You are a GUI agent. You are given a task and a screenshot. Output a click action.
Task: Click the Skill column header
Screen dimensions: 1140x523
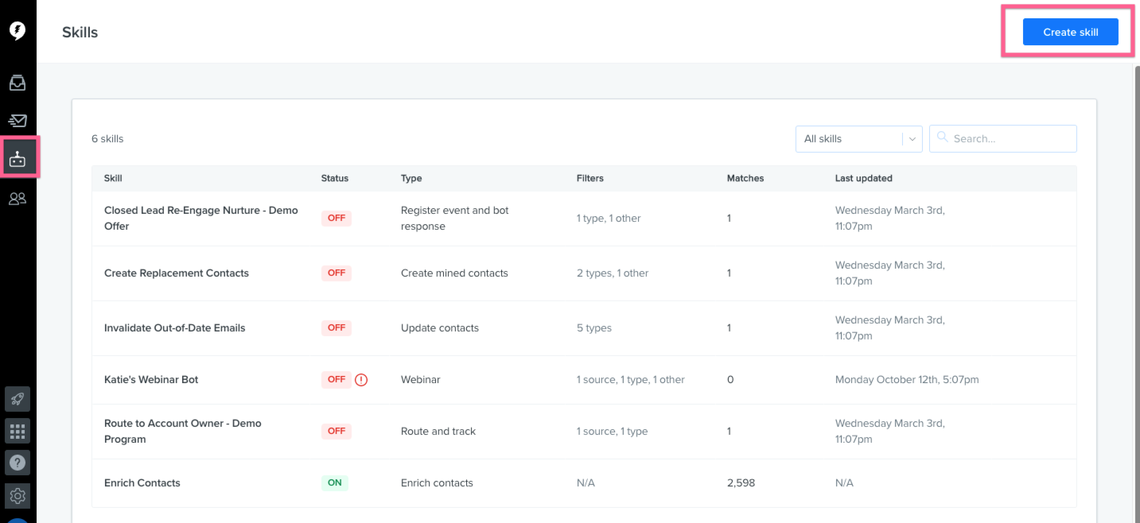[x=113, y=178]
